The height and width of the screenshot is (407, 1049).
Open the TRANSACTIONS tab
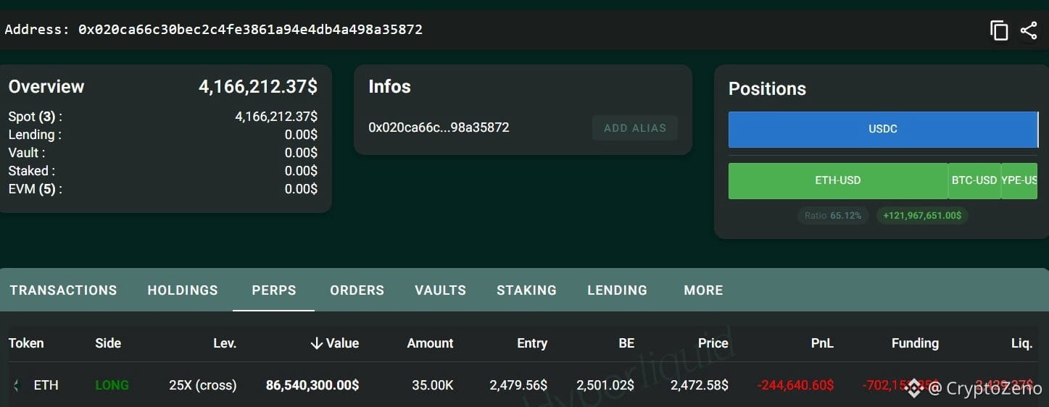point(63,290)
